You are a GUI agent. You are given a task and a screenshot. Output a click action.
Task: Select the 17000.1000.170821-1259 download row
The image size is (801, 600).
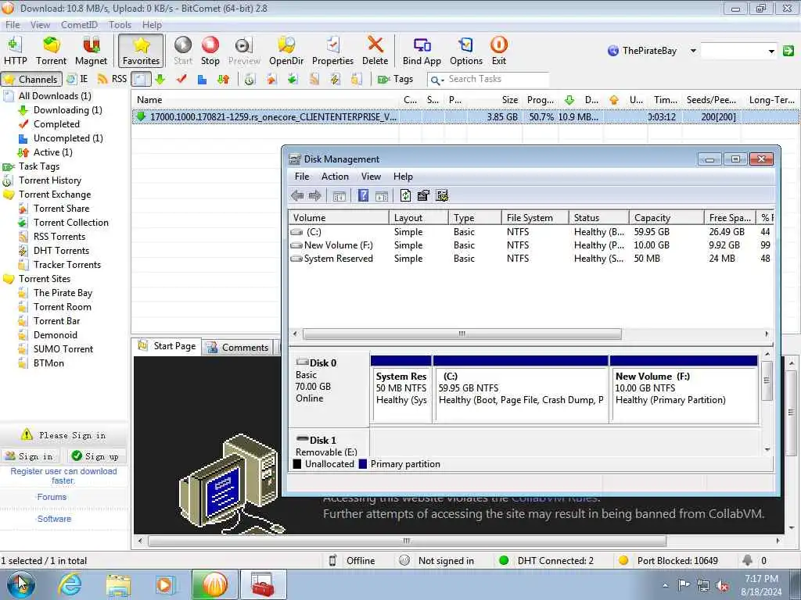pos(465,117)
